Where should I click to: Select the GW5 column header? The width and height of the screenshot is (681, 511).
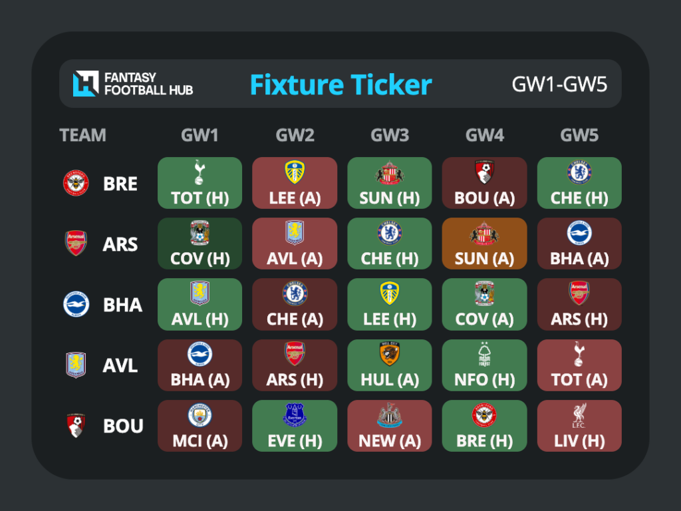[579, 135]
